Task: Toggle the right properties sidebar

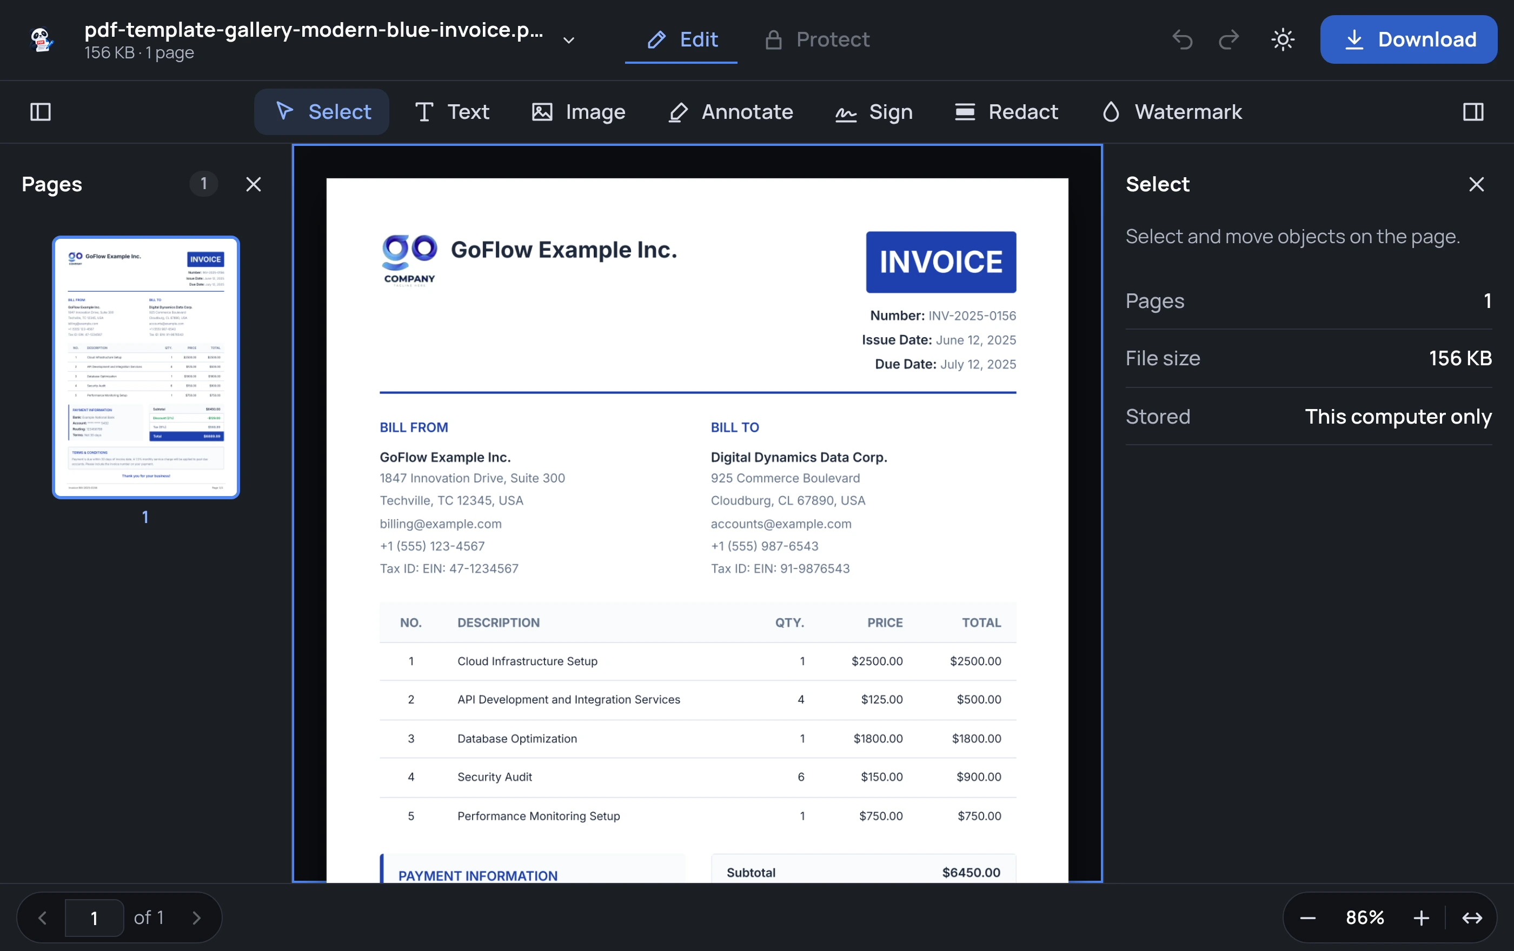Action: point(1472,112)
